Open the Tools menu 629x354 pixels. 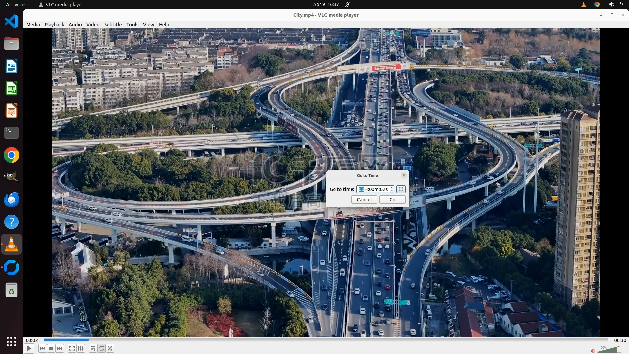pos(132,25)
